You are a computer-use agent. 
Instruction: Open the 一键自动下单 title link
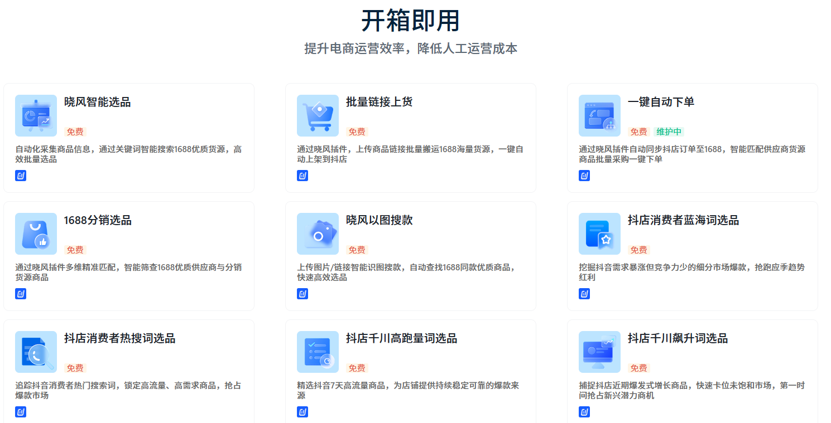[x=661, y=102]
